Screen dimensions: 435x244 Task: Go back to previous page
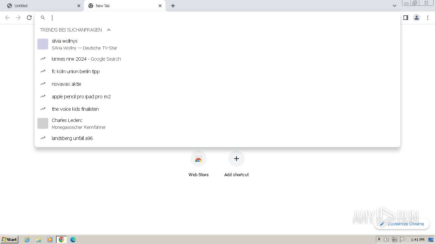click(x=7, y=18)
